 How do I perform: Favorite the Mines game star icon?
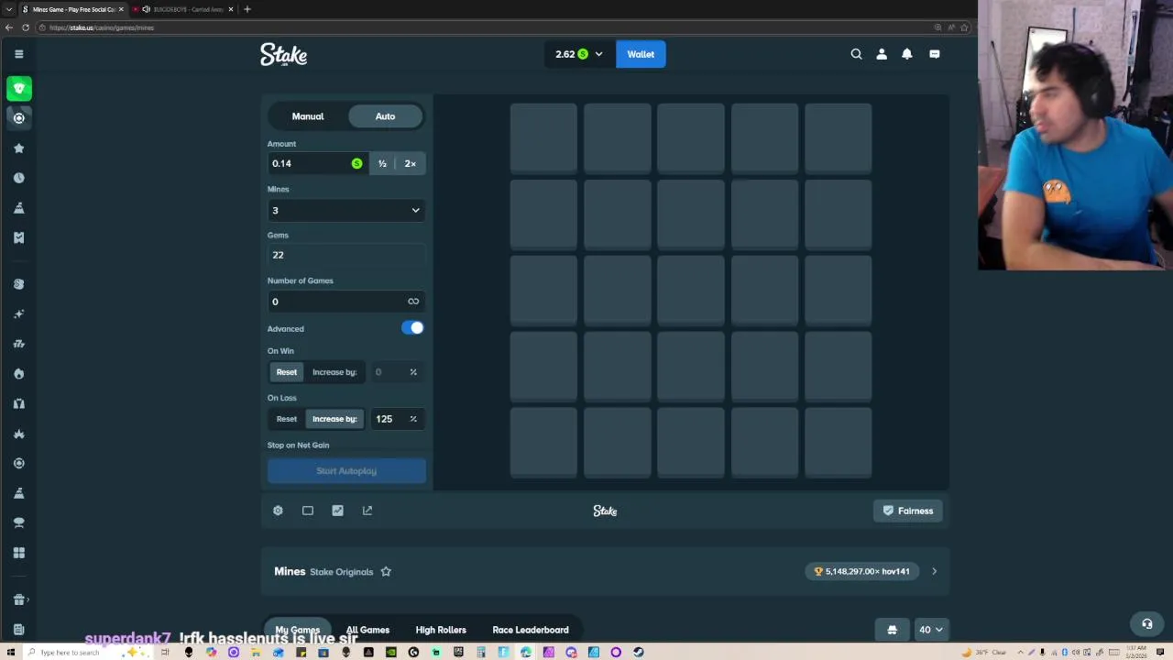tap(386, 572)
